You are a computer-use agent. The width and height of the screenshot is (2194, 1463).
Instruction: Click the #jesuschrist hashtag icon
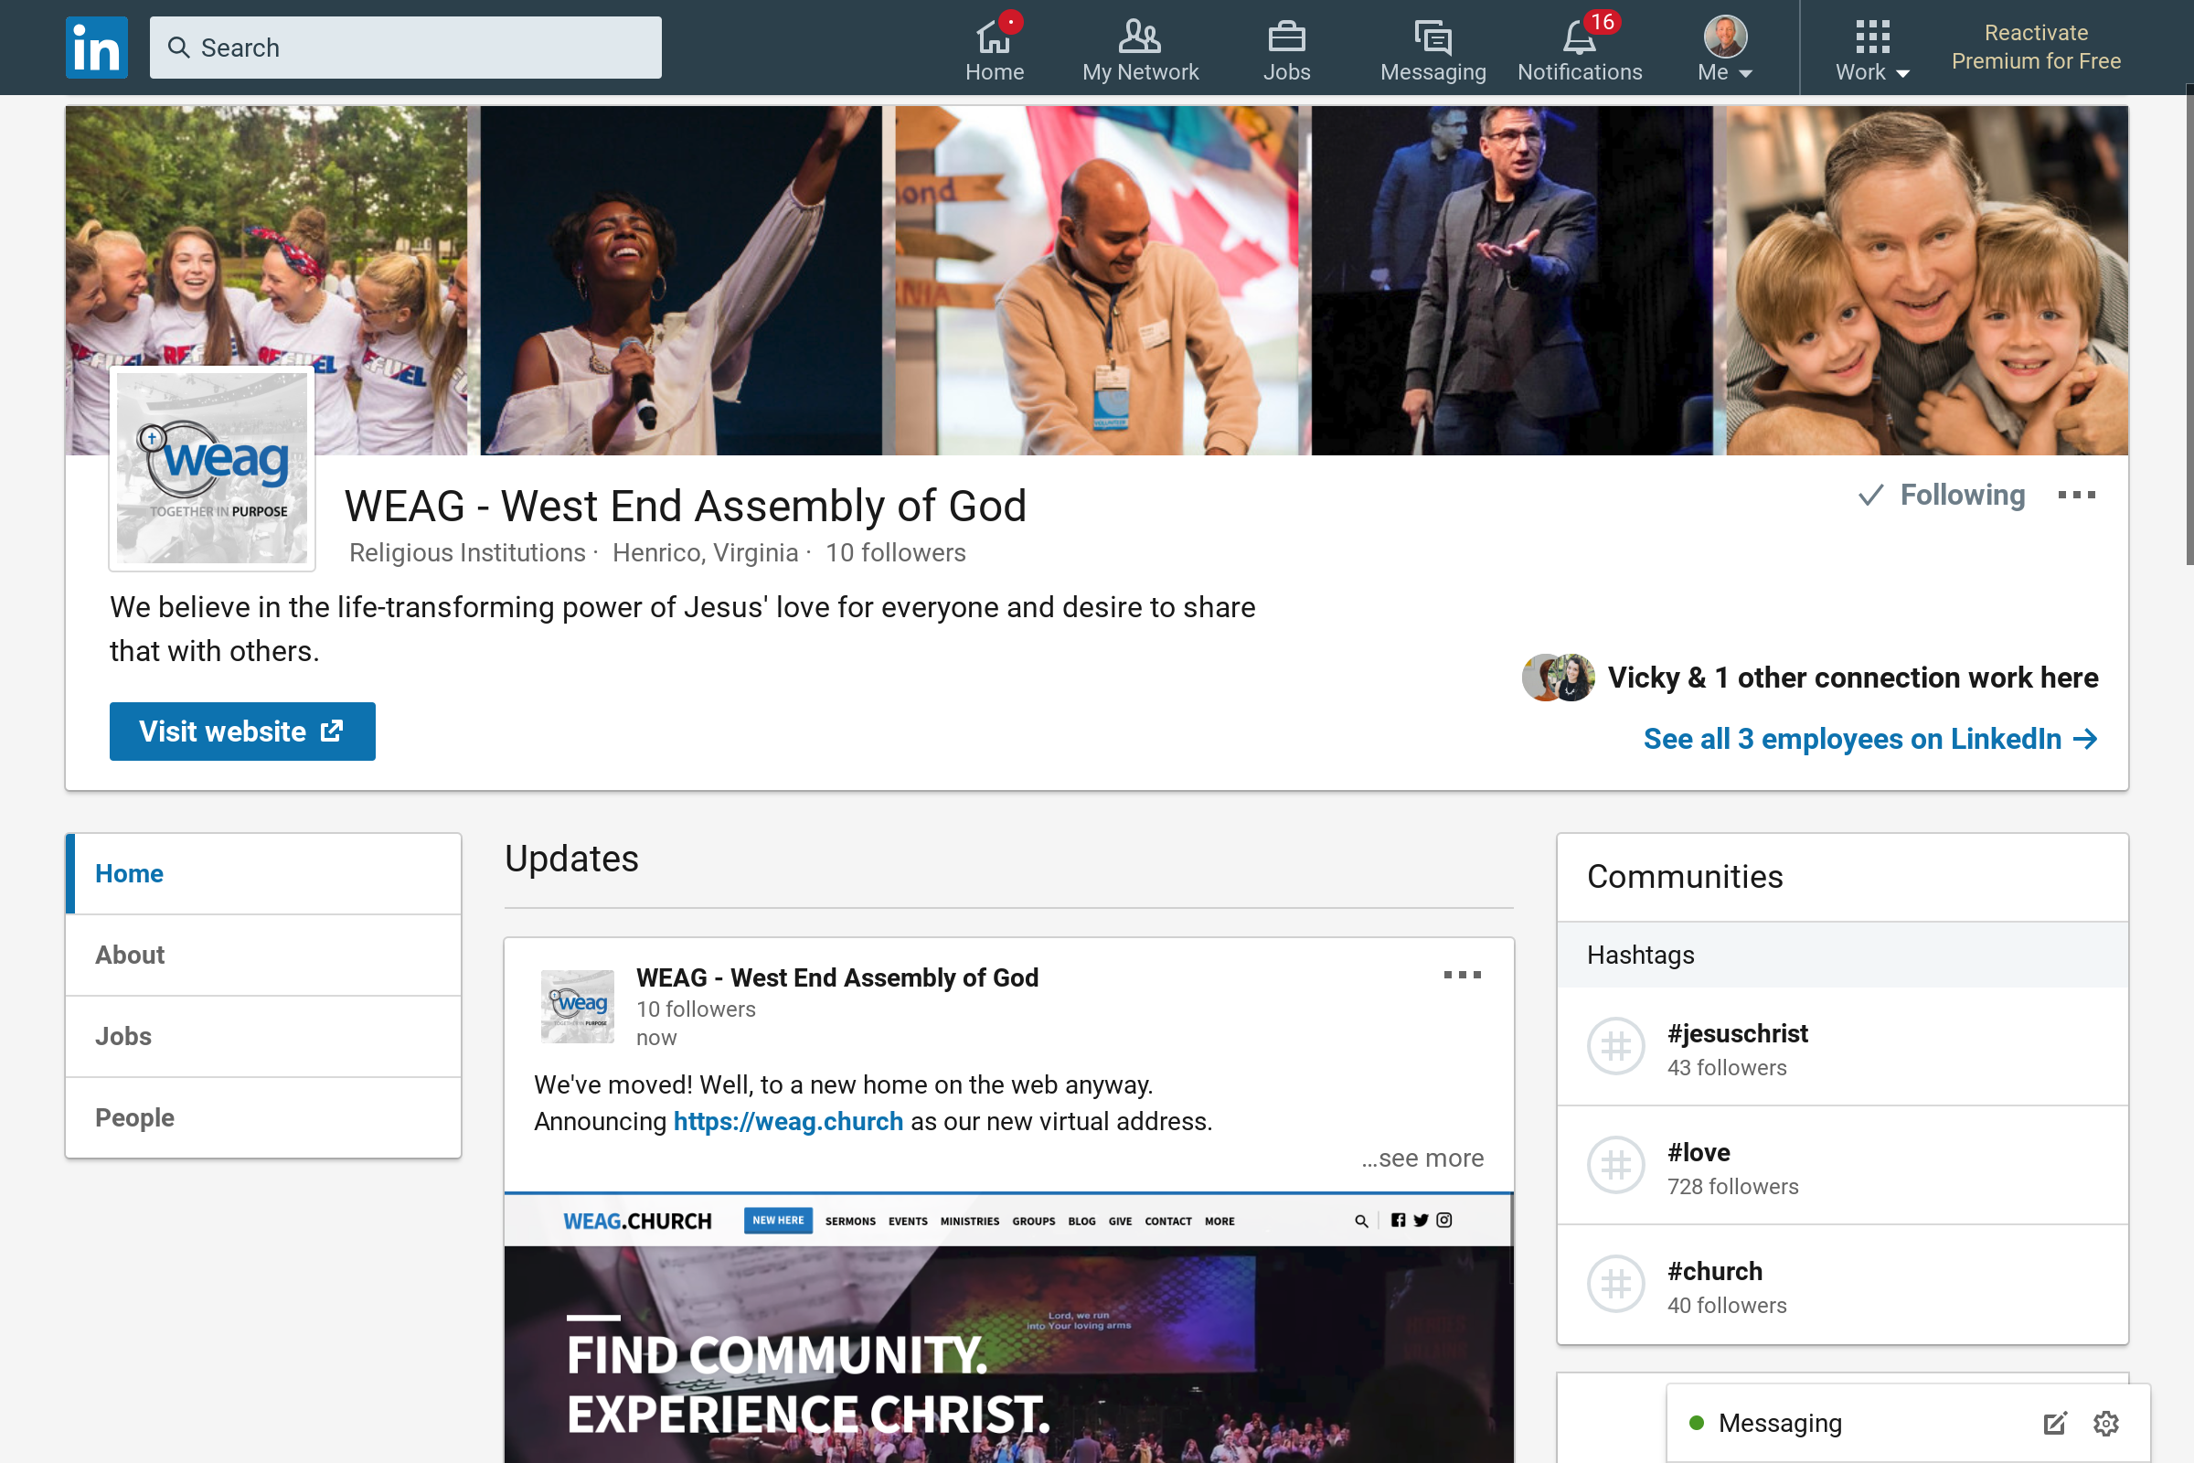click(1615, 1046)
